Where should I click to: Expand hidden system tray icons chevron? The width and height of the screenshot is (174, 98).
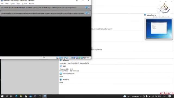[x=141, y=96]
